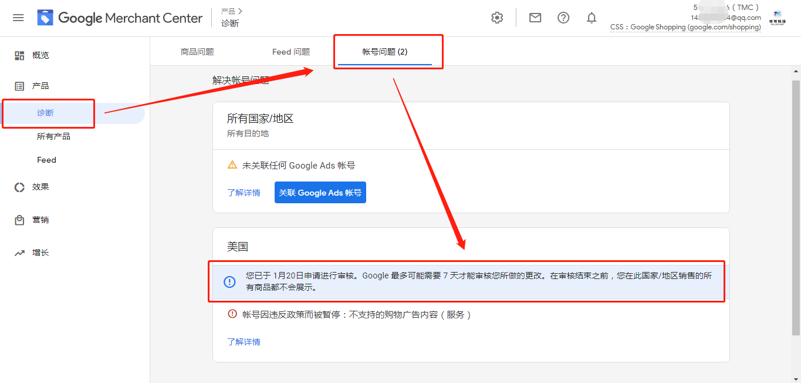Click the 所有国家/地区 heading
This screenshot has width=801, height=383.
click(260, 119)
